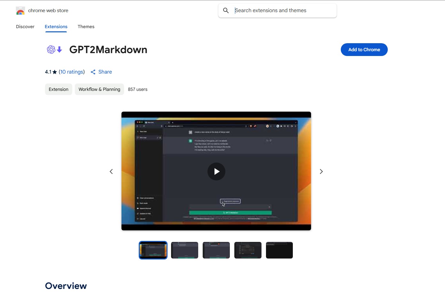Switch to the Themes tab
Screen dimensions: 445x295
[x=86, y=27]
